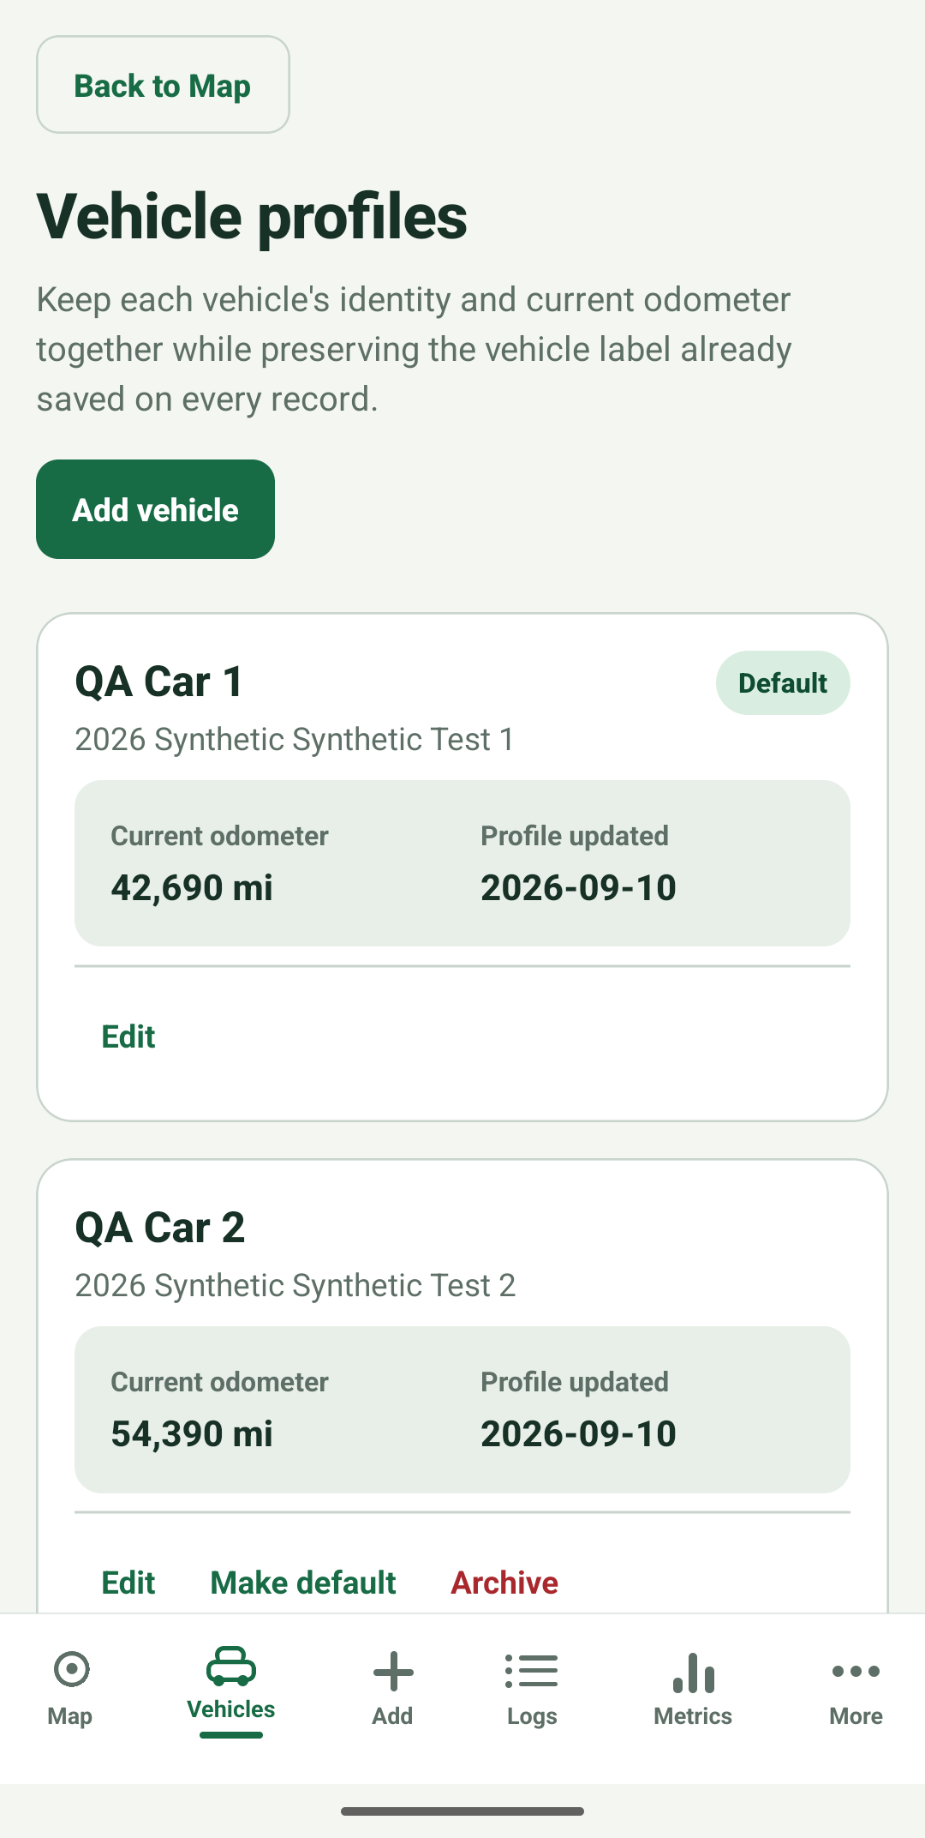This screenshot has width=925, height=1838.
Task: Select the QA Car 1 title
Action: (x=159, y=682)
